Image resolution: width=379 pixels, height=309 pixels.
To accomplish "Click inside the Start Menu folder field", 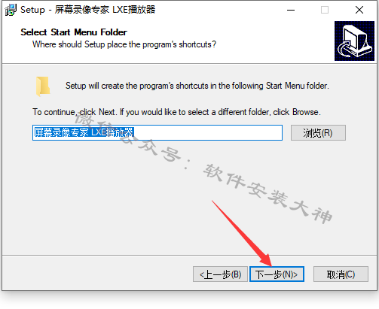I will coord(157,132).
